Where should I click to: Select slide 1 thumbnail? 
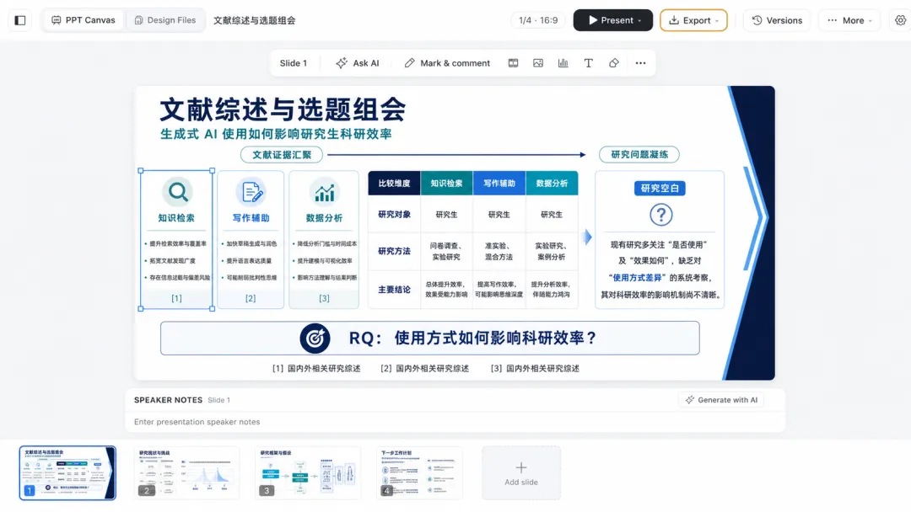(67, 472)
